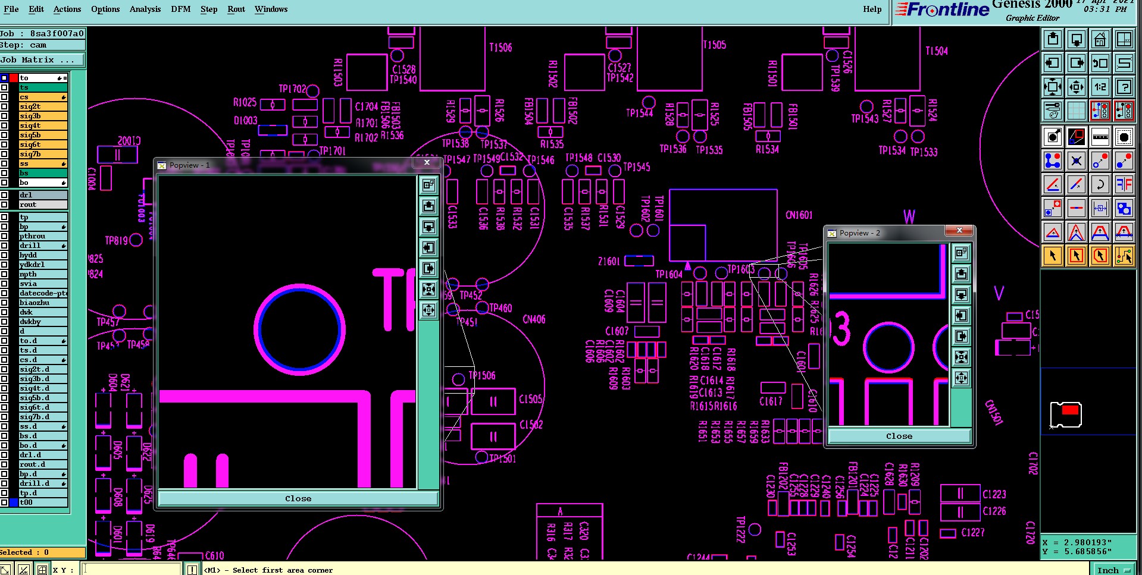Close the Popview - 1 window
This screenshot has height=575, width=1142.
[x=427, y=162]
